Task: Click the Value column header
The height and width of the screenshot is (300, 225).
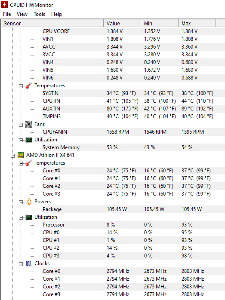Action: [122, 23]
